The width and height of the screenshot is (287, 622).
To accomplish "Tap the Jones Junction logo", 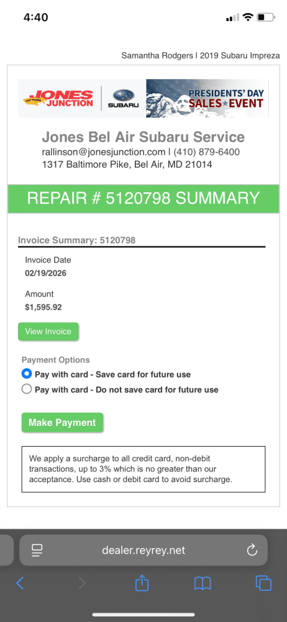I will click(58, 98).
